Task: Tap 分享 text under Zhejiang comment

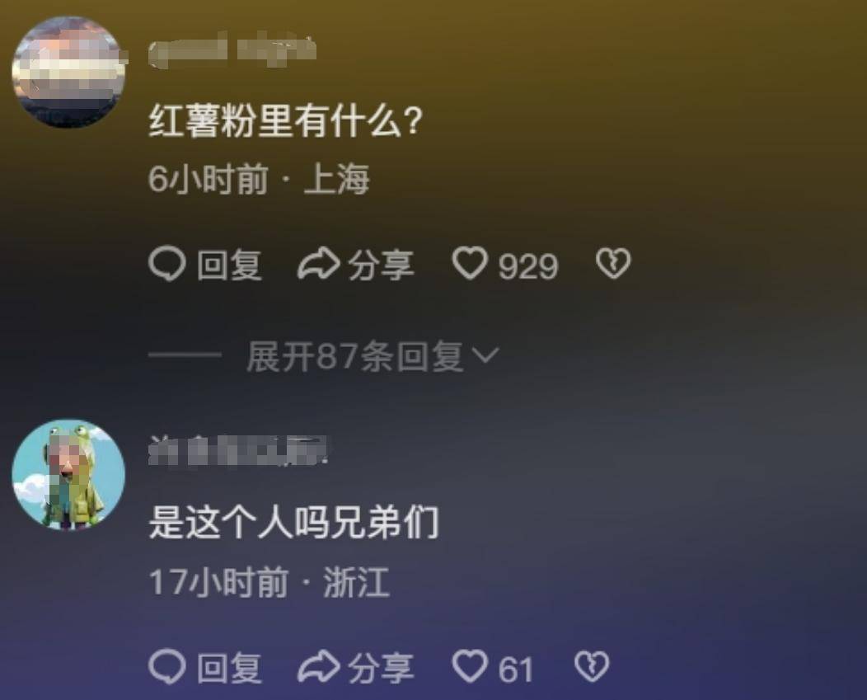Action: click(381, 667)
